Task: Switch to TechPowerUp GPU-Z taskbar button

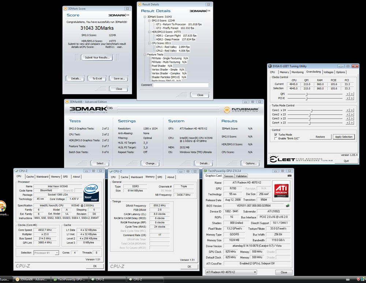Action: pos(70,279)
